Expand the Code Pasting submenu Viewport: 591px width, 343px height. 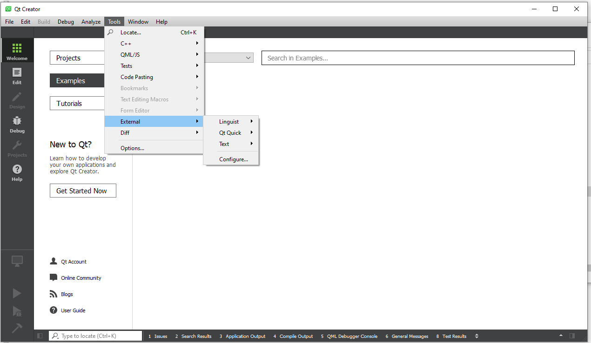click(x=154, y=77)
